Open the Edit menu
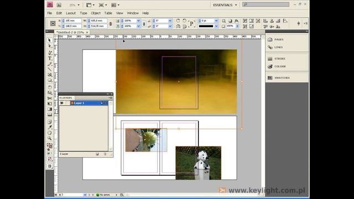354x199 pixels. 59,13
